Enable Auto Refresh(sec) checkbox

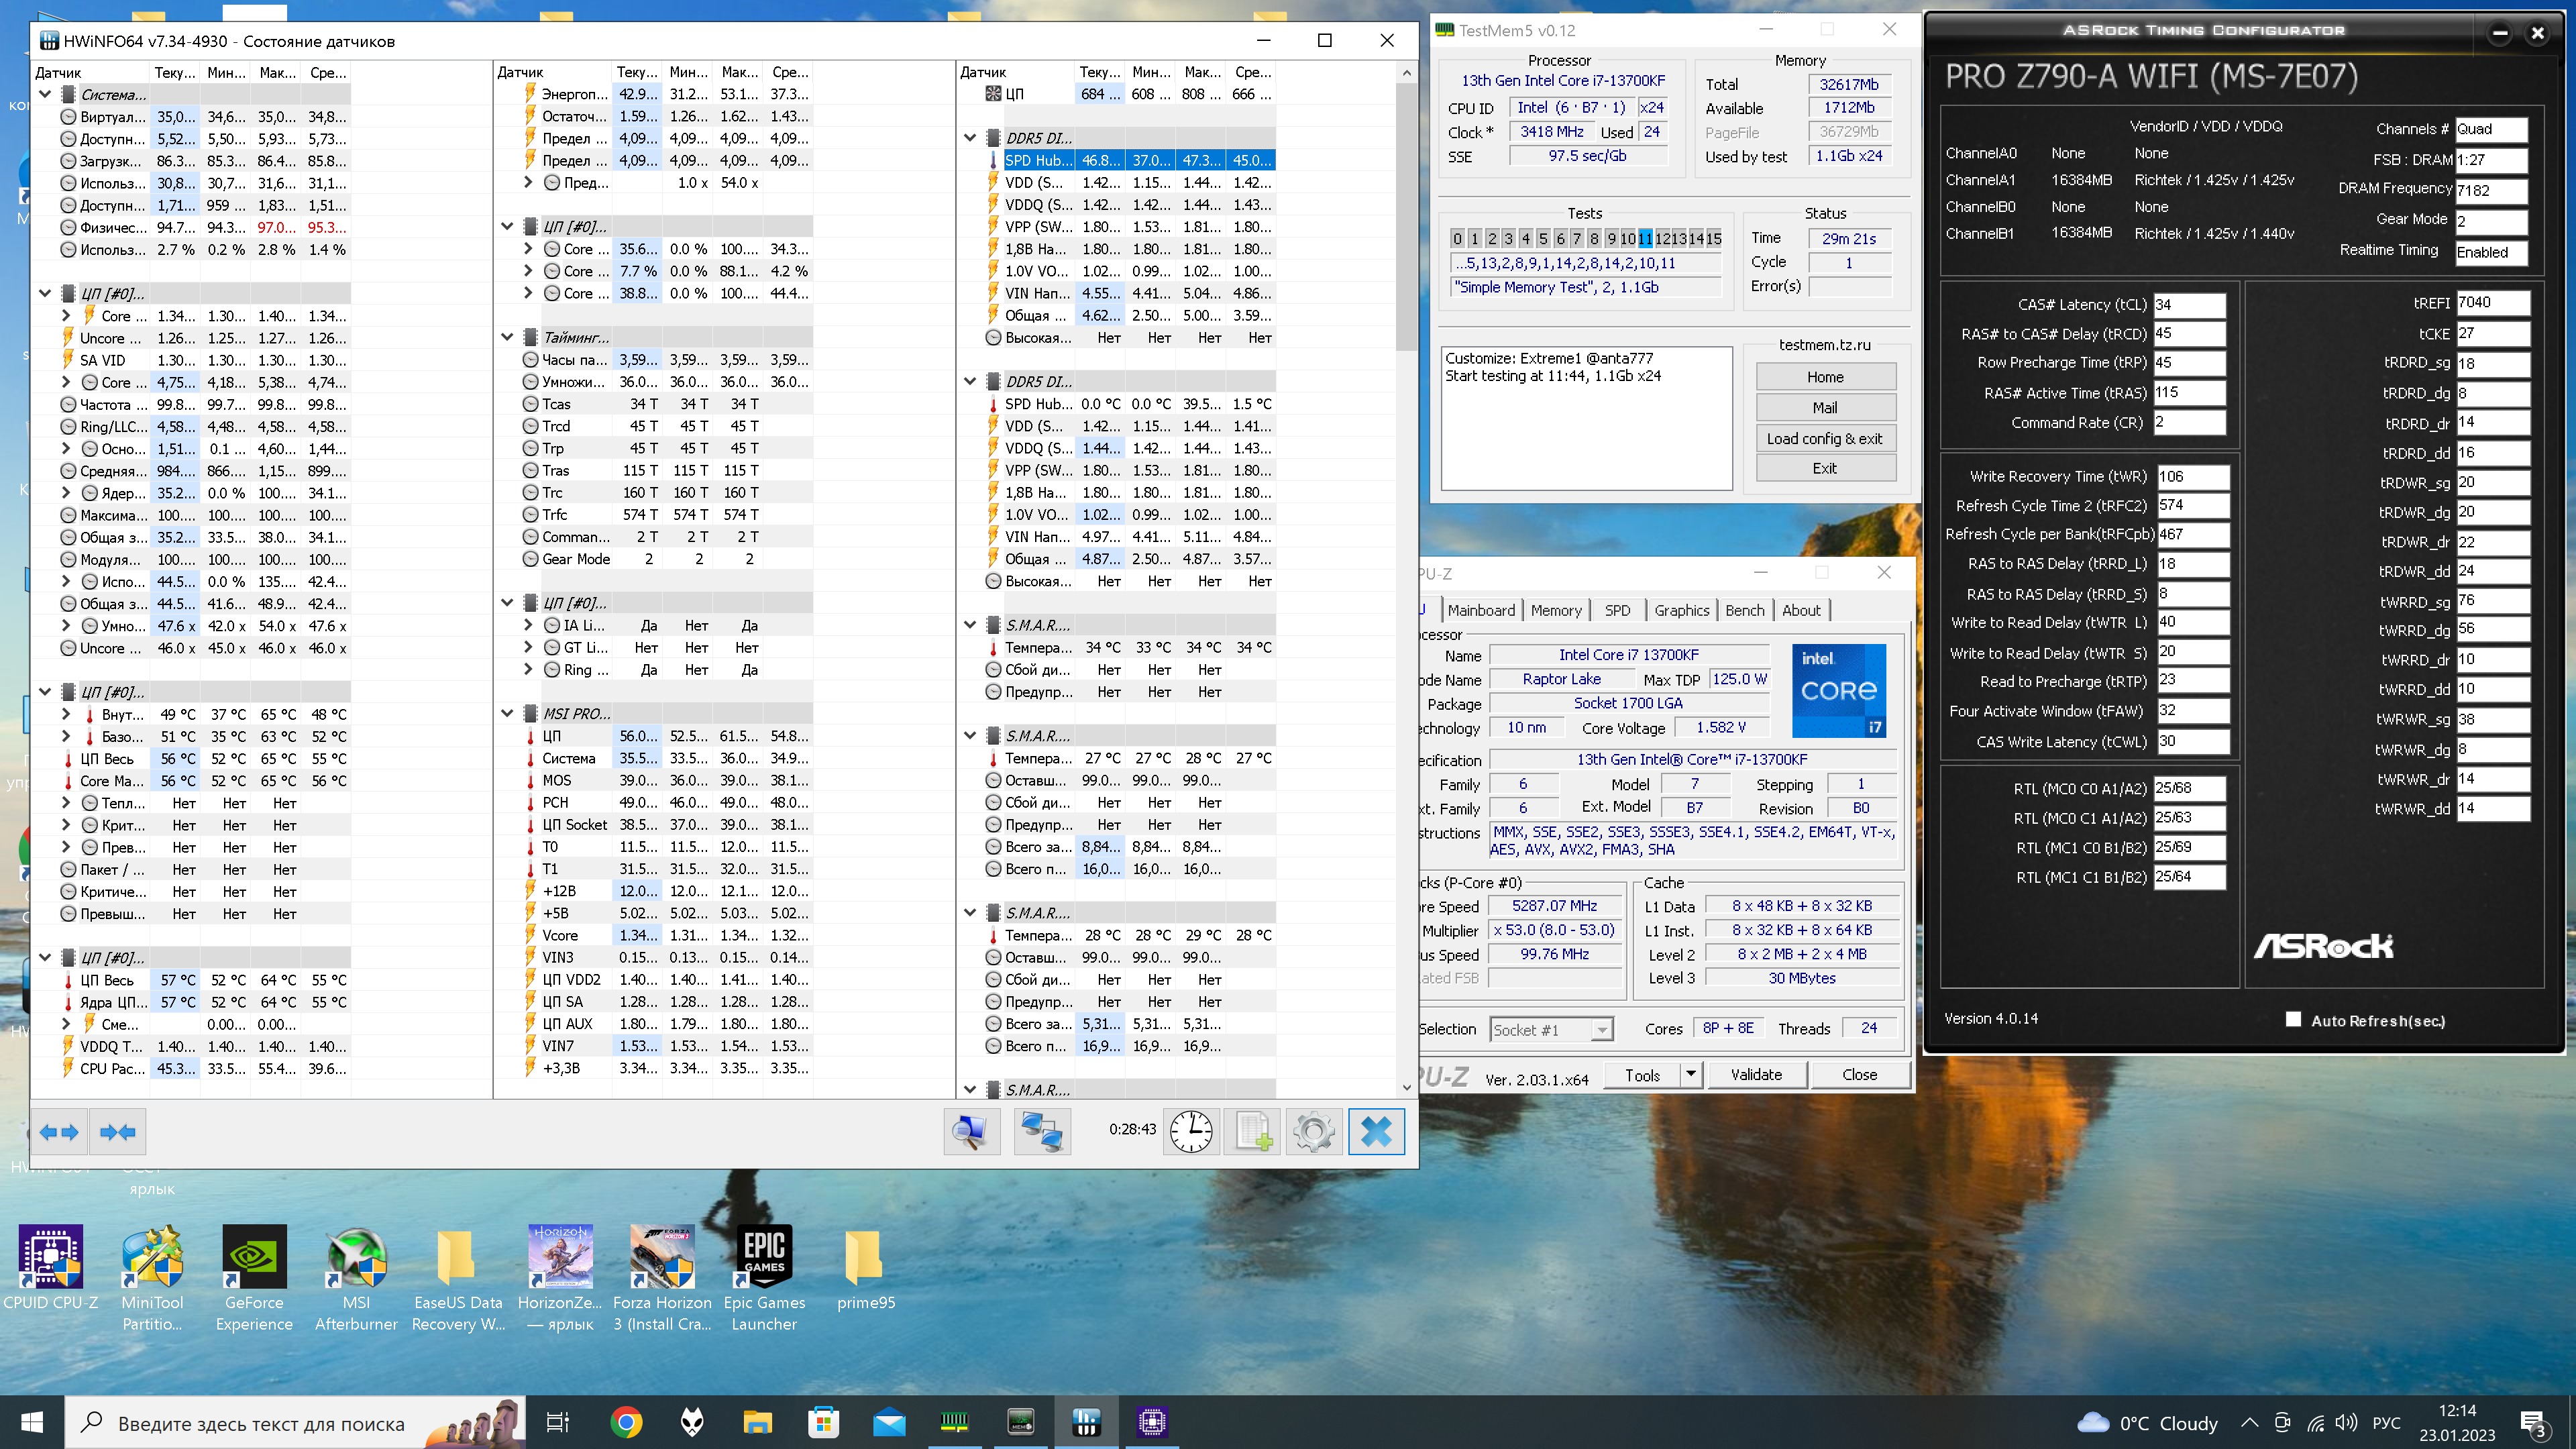pyautogui.click(x=2293, y=1019)
